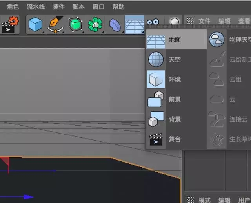Choose 舞台 from the environment flyout
Viewport: 251px width, 203px height.
pyautogui.click(x=176, y=139)
